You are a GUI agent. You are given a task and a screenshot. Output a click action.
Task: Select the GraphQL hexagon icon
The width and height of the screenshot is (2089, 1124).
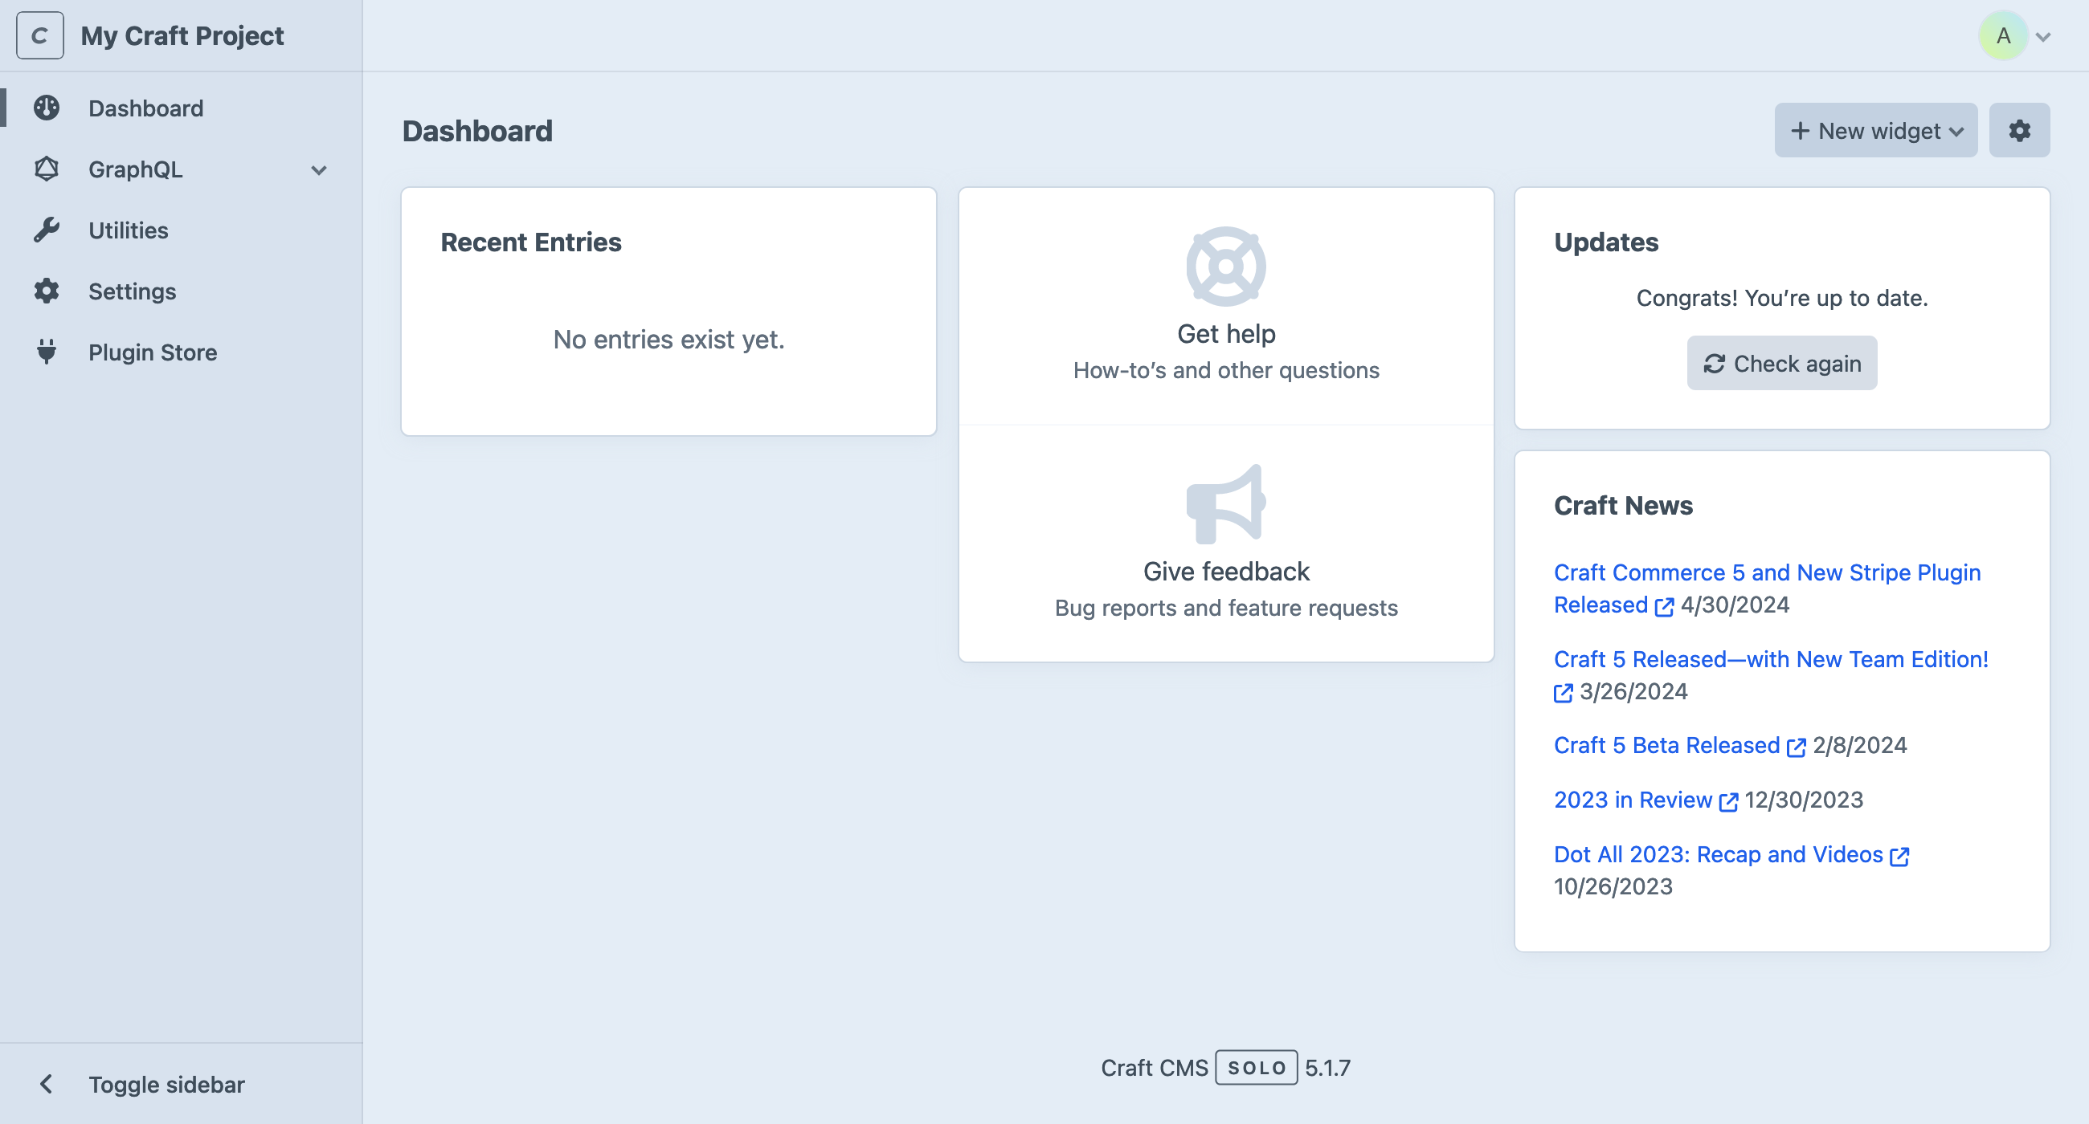[x=47, y=169]
